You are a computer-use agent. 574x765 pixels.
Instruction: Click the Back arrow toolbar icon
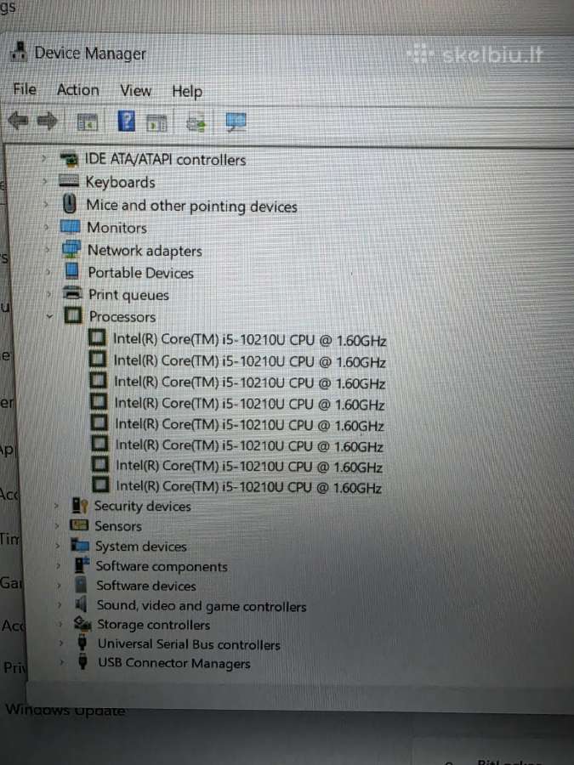click(19, 120)
